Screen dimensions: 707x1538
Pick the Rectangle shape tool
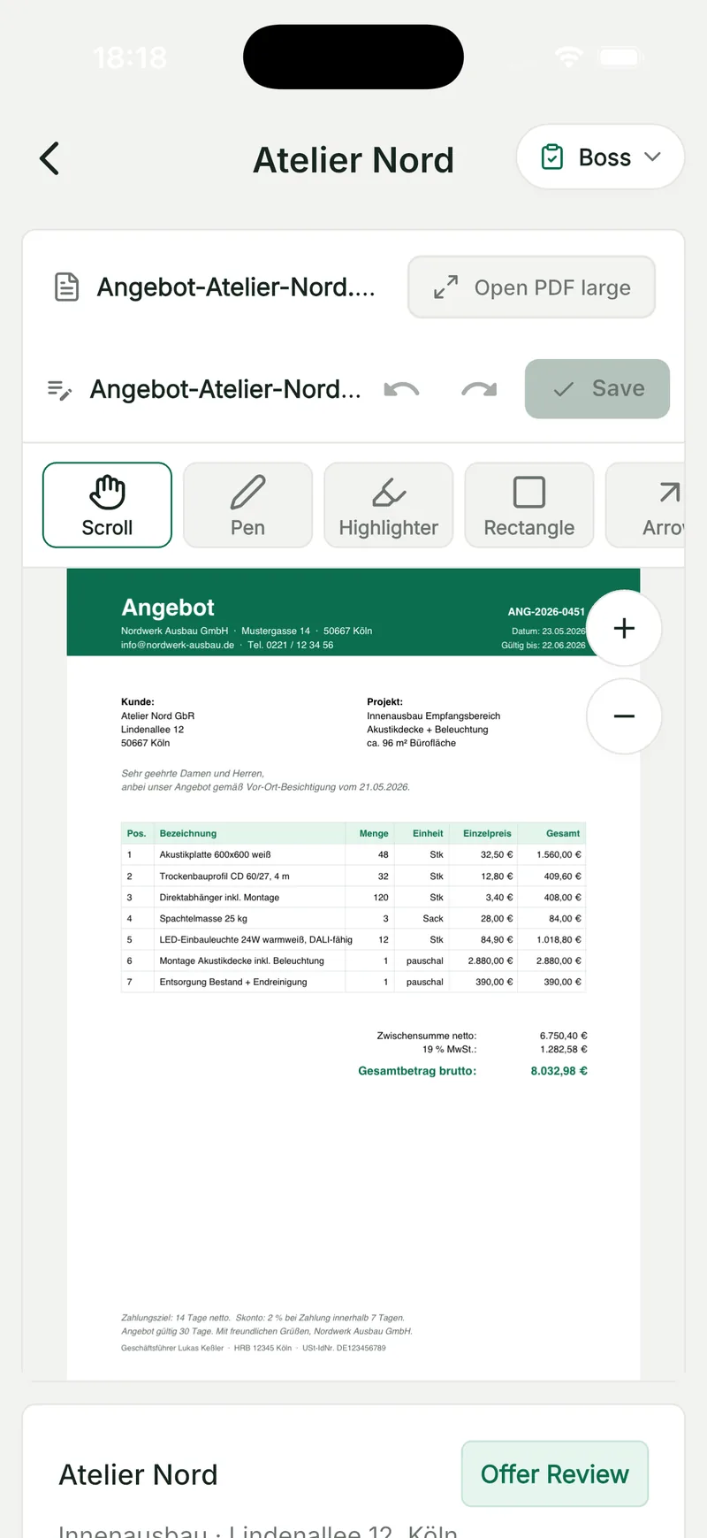click(x=529, y=505)
